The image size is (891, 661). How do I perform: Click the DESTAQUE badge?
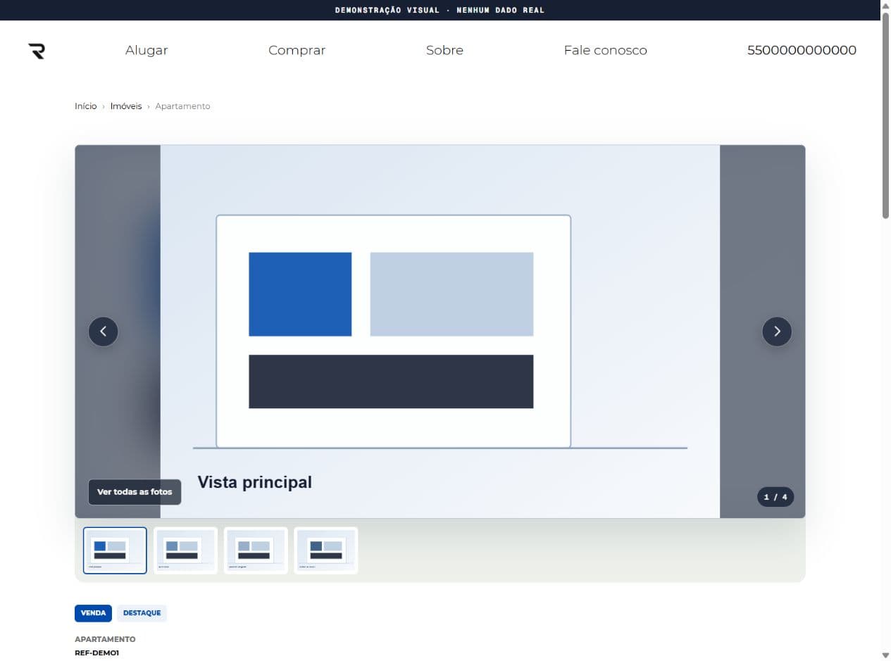142,613
